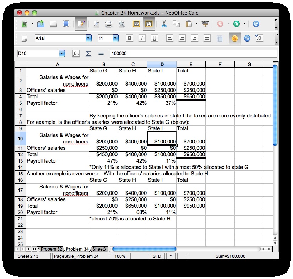The width and height of the screenshot is (293, 279).
Task: Expand the formatting toolbar overflow chevron
Action: [276, 35]
